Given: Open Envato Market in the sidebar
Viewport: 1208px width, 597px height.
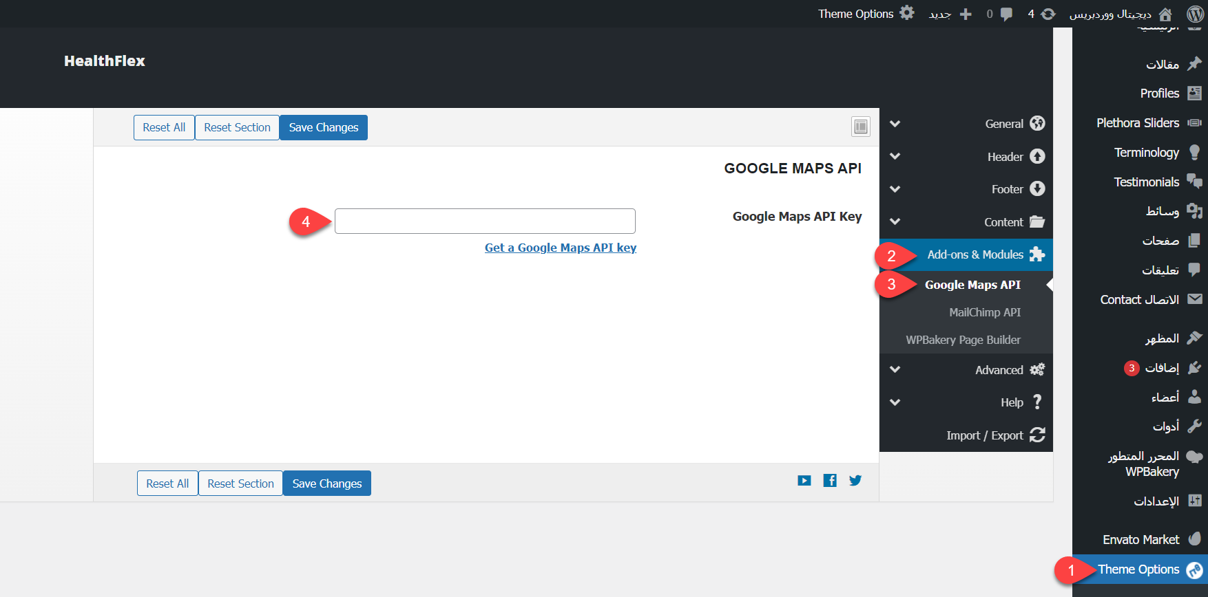Looking at the screenshot, I should click(x=1141, y=539).
